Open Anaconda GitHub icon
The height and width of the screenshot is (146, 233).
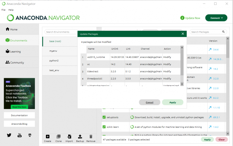point(30,135)
